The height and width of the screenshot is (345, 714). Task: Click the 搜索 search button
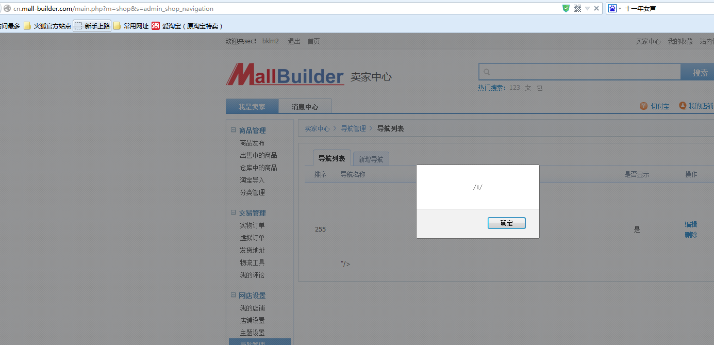point(698,72)
